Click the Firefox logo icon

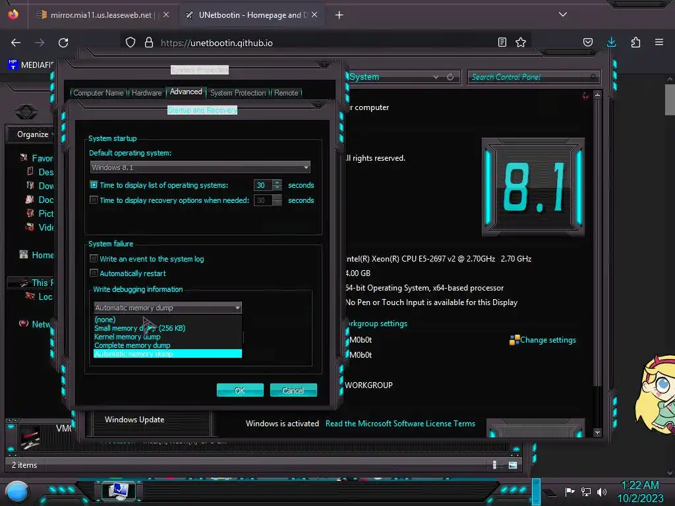[x=13, y=14]
